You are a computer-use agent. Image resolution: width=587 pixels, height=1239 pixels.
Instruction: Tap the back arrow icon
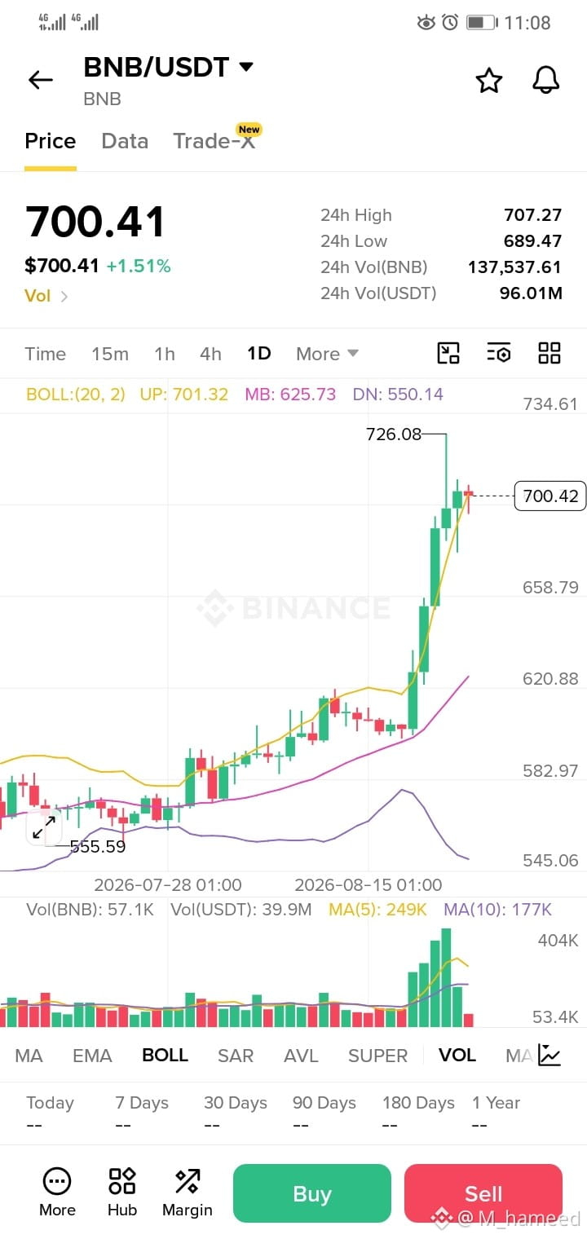click(40, 80)
